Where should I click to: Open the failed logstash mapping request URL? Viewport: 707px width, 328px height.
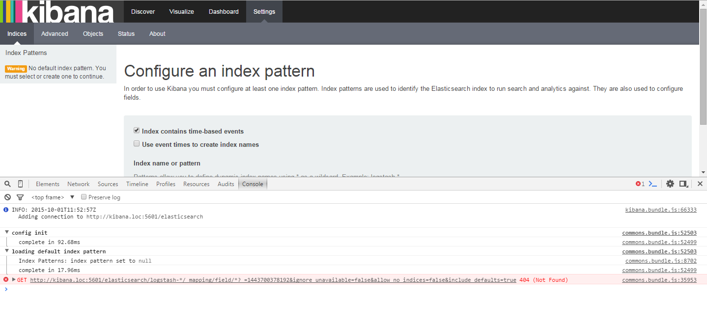(x=273, y=280)
